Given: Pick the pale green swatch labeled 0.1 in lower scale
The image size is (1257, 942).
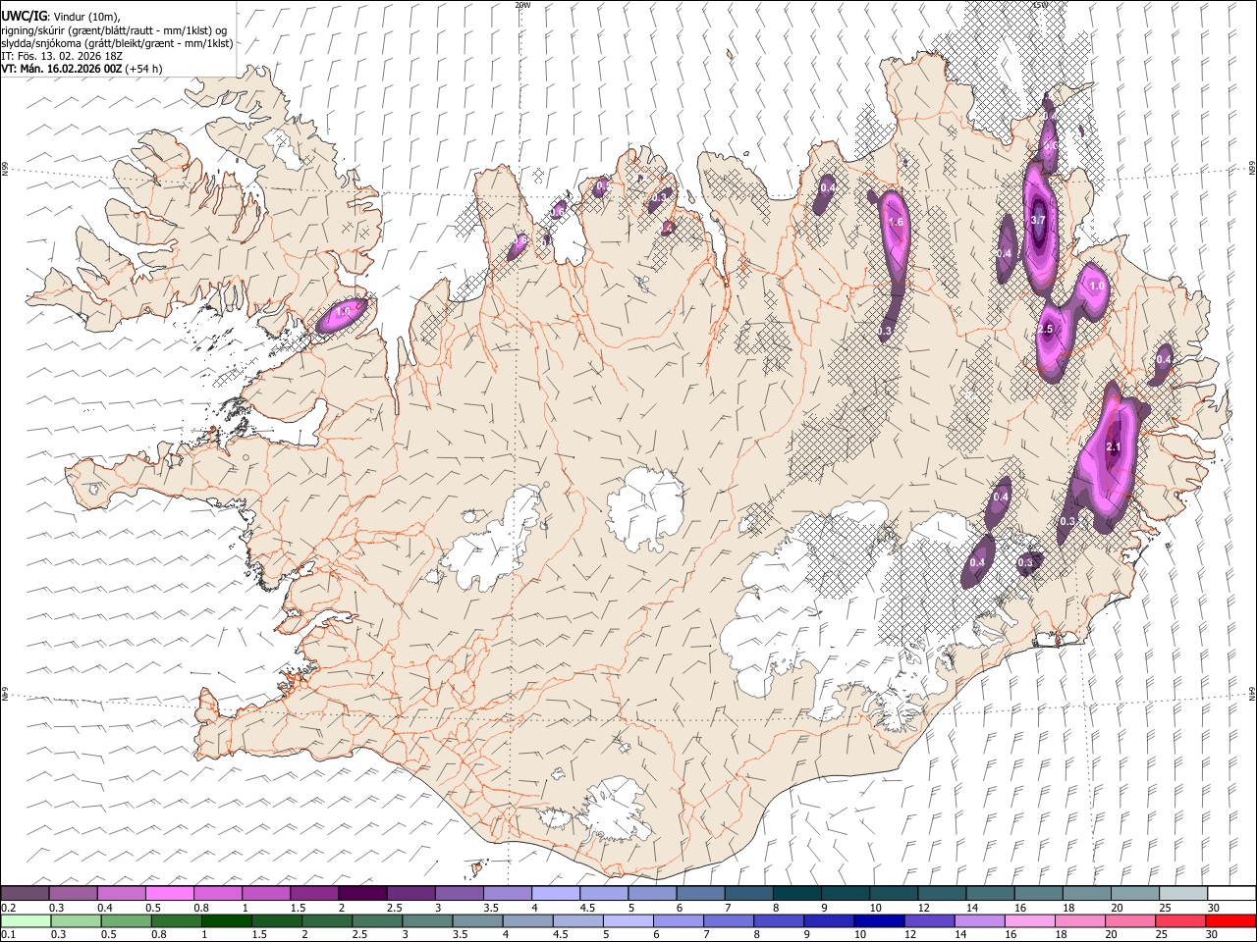Looking at the screenshot, I should (26, 920).
